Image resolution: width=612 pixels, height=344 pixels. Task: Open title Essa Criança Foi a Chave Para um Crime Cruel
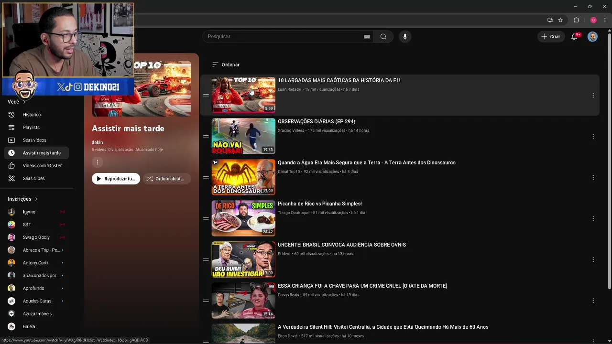click(x=362, y=286)
